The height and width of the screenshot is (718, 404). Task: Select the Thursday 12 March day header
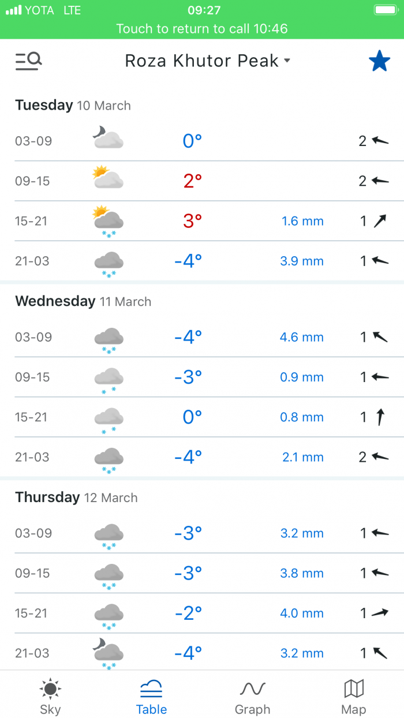coord(76,498)
